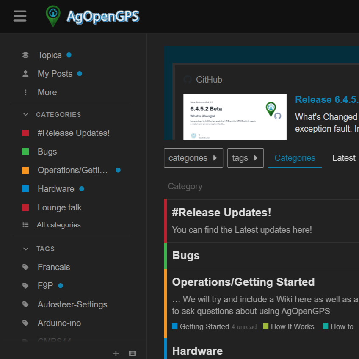Image resolution: width=359 pixels, height=359 pixels.
Task: Click the red #Release Updates! swatch
Action: coord(25,133)
